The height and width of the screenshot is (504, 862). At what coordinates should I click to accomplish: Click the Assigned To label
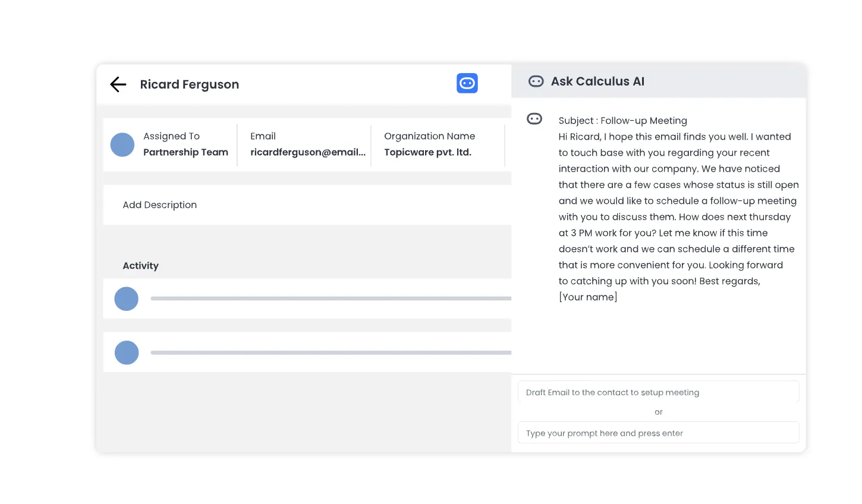click(171, 136)
